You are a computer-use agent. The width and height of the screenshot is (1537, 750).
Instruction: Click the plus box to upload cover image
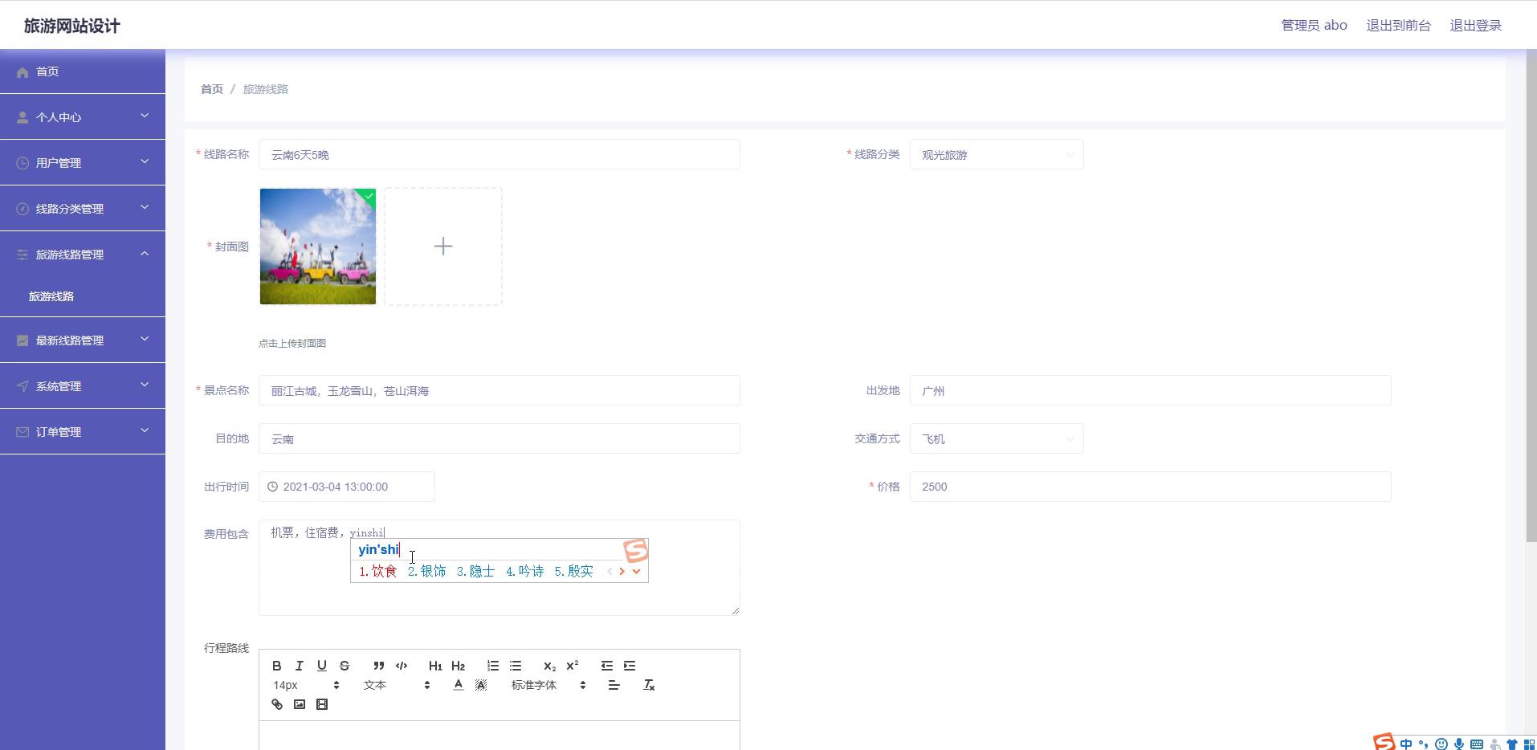pos(443,247)
